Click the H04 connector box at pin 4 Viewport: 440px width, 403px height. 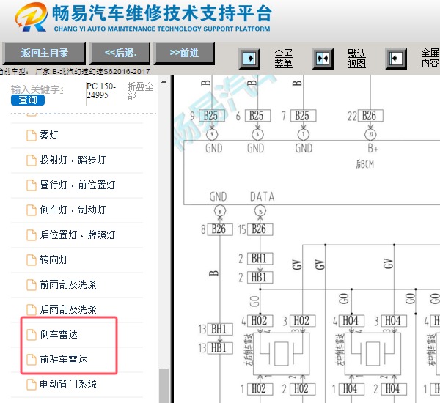351,321
